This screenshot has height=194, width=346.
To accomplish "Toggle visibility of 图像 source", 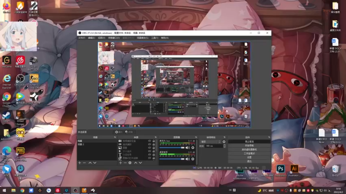I will (149, 148).
